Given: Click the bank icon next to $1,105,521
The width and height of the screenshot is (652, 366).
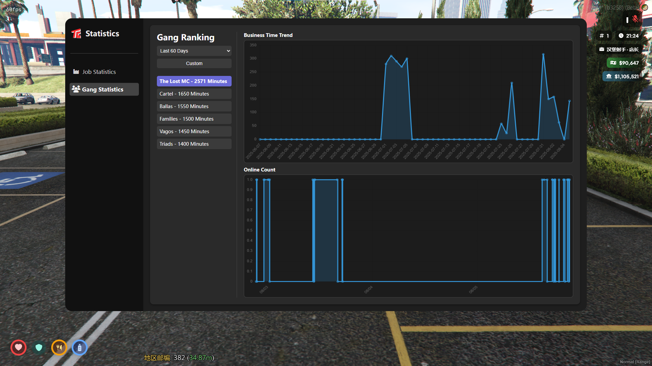Looking at the screenshot, I should pyautogui.click(x=609, y=76).
